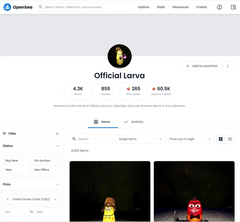The width and height of the screenshot is (240, 222).
Task: Toggle the New status filter
Action: tap(17, 170)
